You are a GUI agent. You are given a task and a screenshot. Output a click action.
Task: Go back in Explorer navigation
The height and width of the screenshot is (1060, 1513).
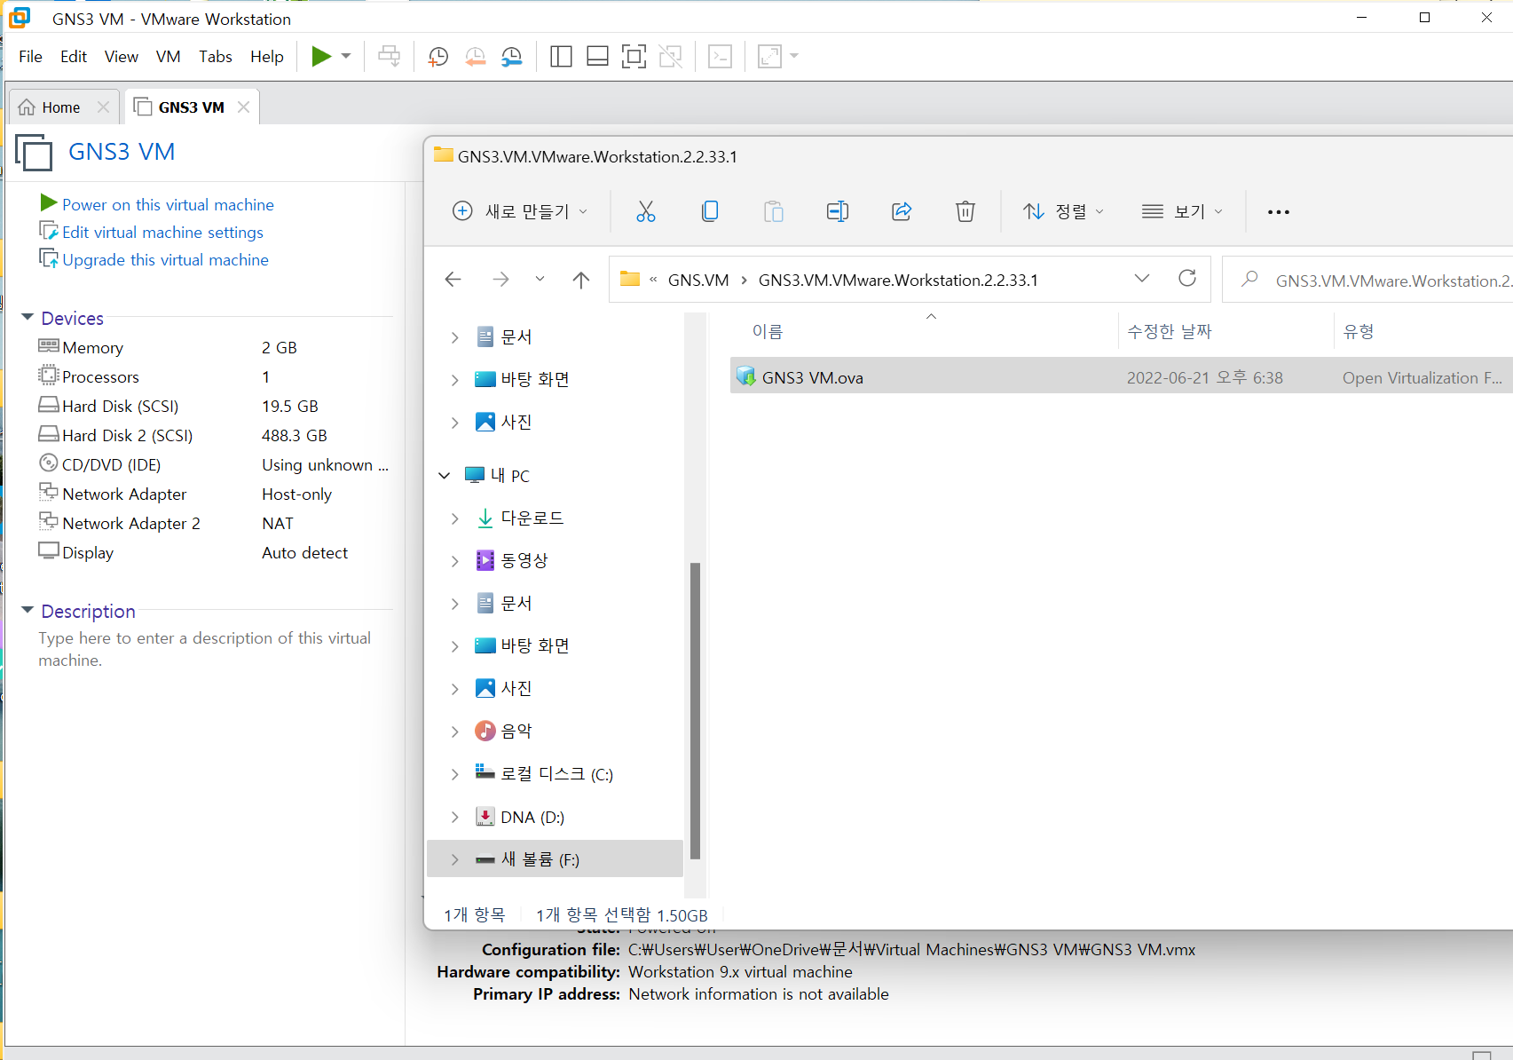pos(453,280)
